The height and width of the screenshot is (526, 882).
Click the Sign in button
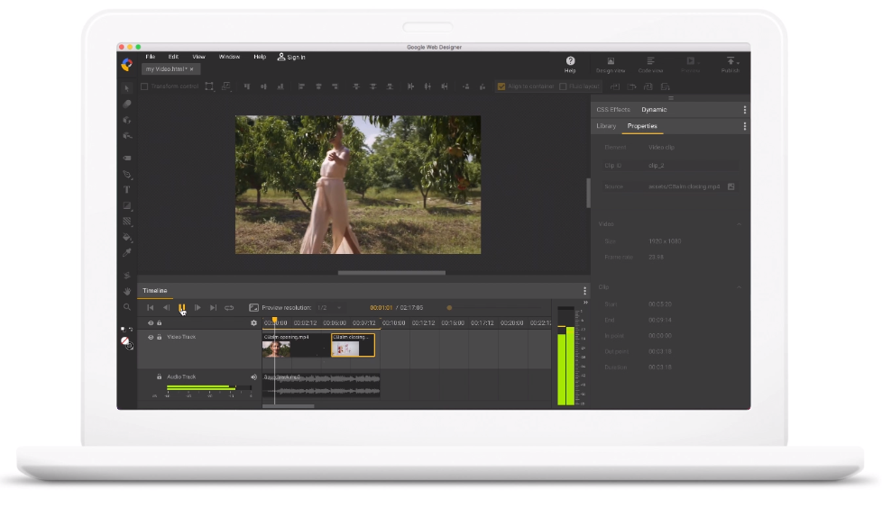(x=291, y=57)
